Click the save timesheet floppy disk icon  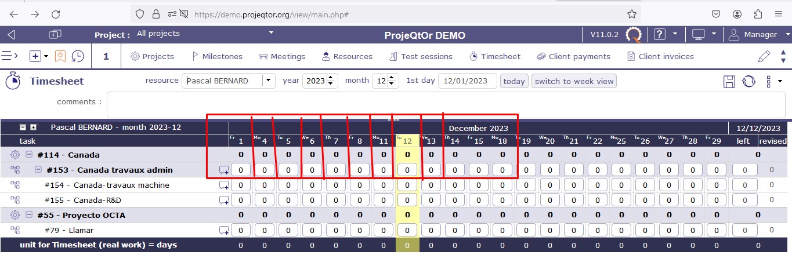pyautogui.click(x=729, y=82)
